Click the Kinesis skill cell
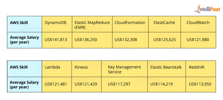The height and width of the screenshot is (100, 223). click(x=86, y=69)
